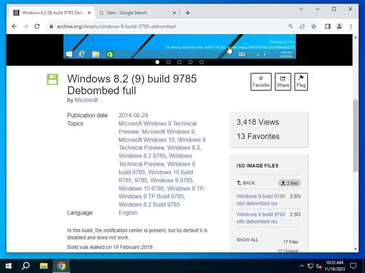This screenshot has height=273, width=365.
Task: Download all with the 2 files button
Action: (289, 183)
